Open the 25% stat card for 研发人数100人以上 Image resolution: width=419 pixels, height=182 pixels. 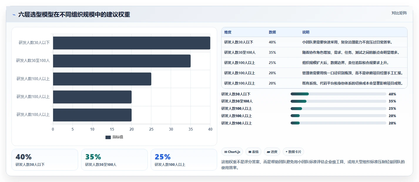click(184, 160)
